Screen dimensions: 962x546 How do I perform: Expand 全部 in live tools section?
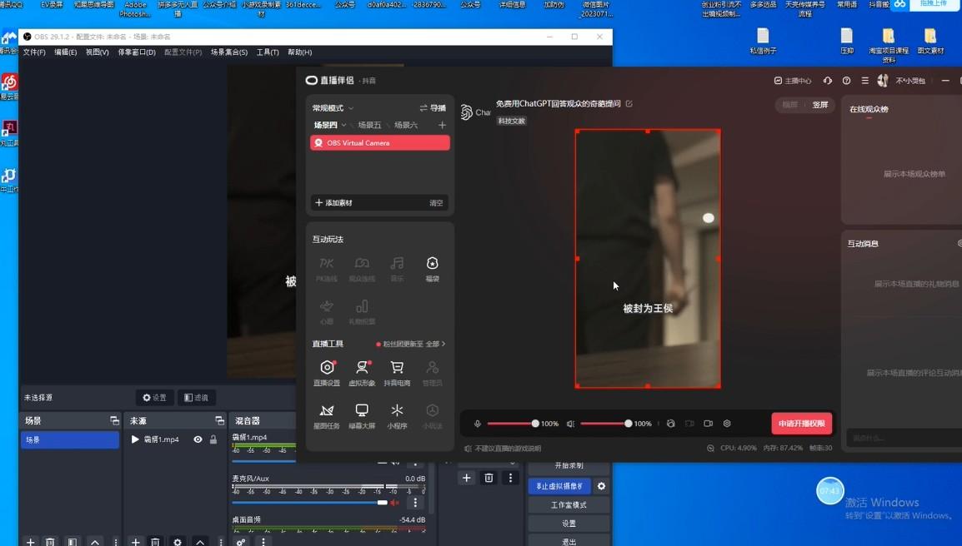[436, 344]
